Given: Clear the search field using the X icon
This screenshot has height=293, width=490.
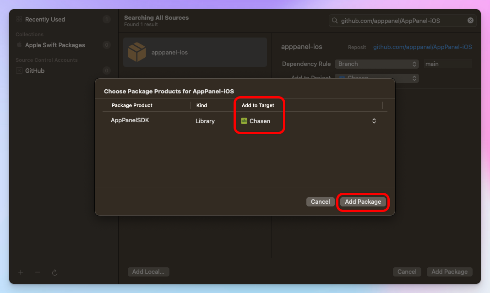Looking at the screenshot, I should [470, 20].
